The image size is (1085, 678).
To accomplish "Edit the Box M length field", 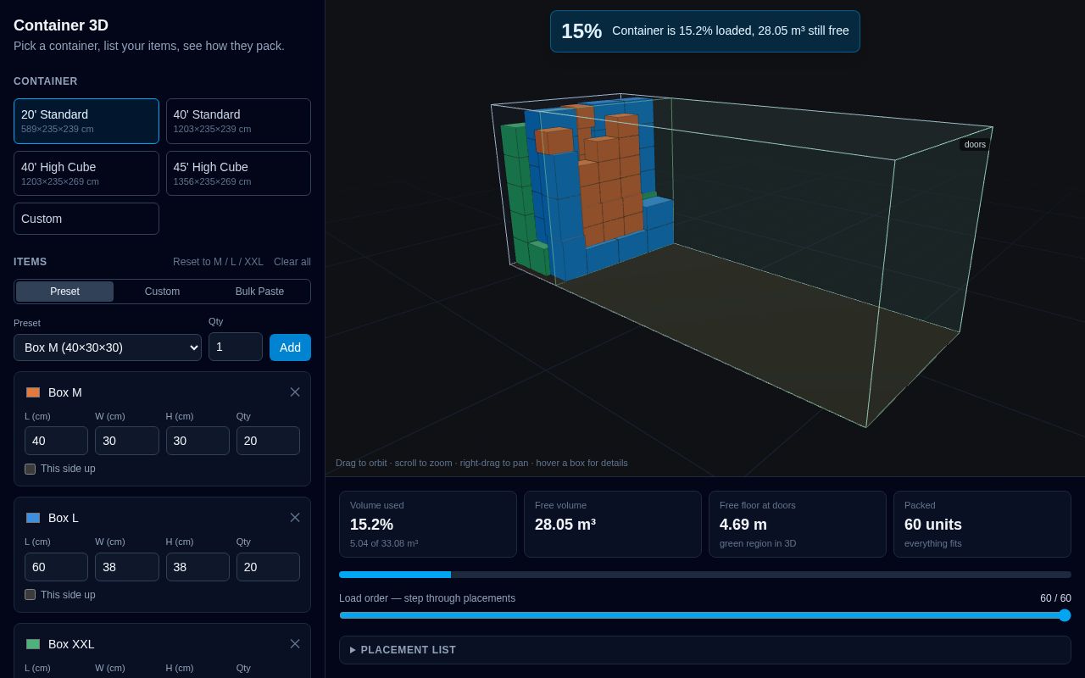I will click(x=56, y=441).
